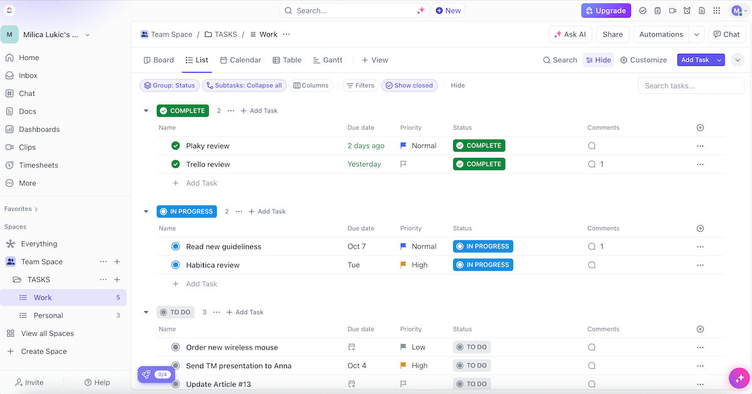Click the task search input field
752x394 pixels.
(x=691, y=85)
